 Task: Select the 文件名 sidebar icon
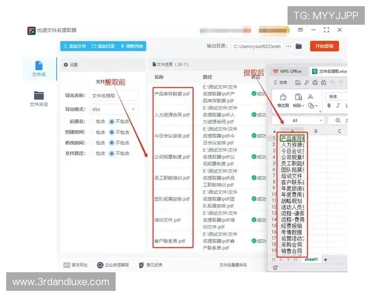[39, 69]
